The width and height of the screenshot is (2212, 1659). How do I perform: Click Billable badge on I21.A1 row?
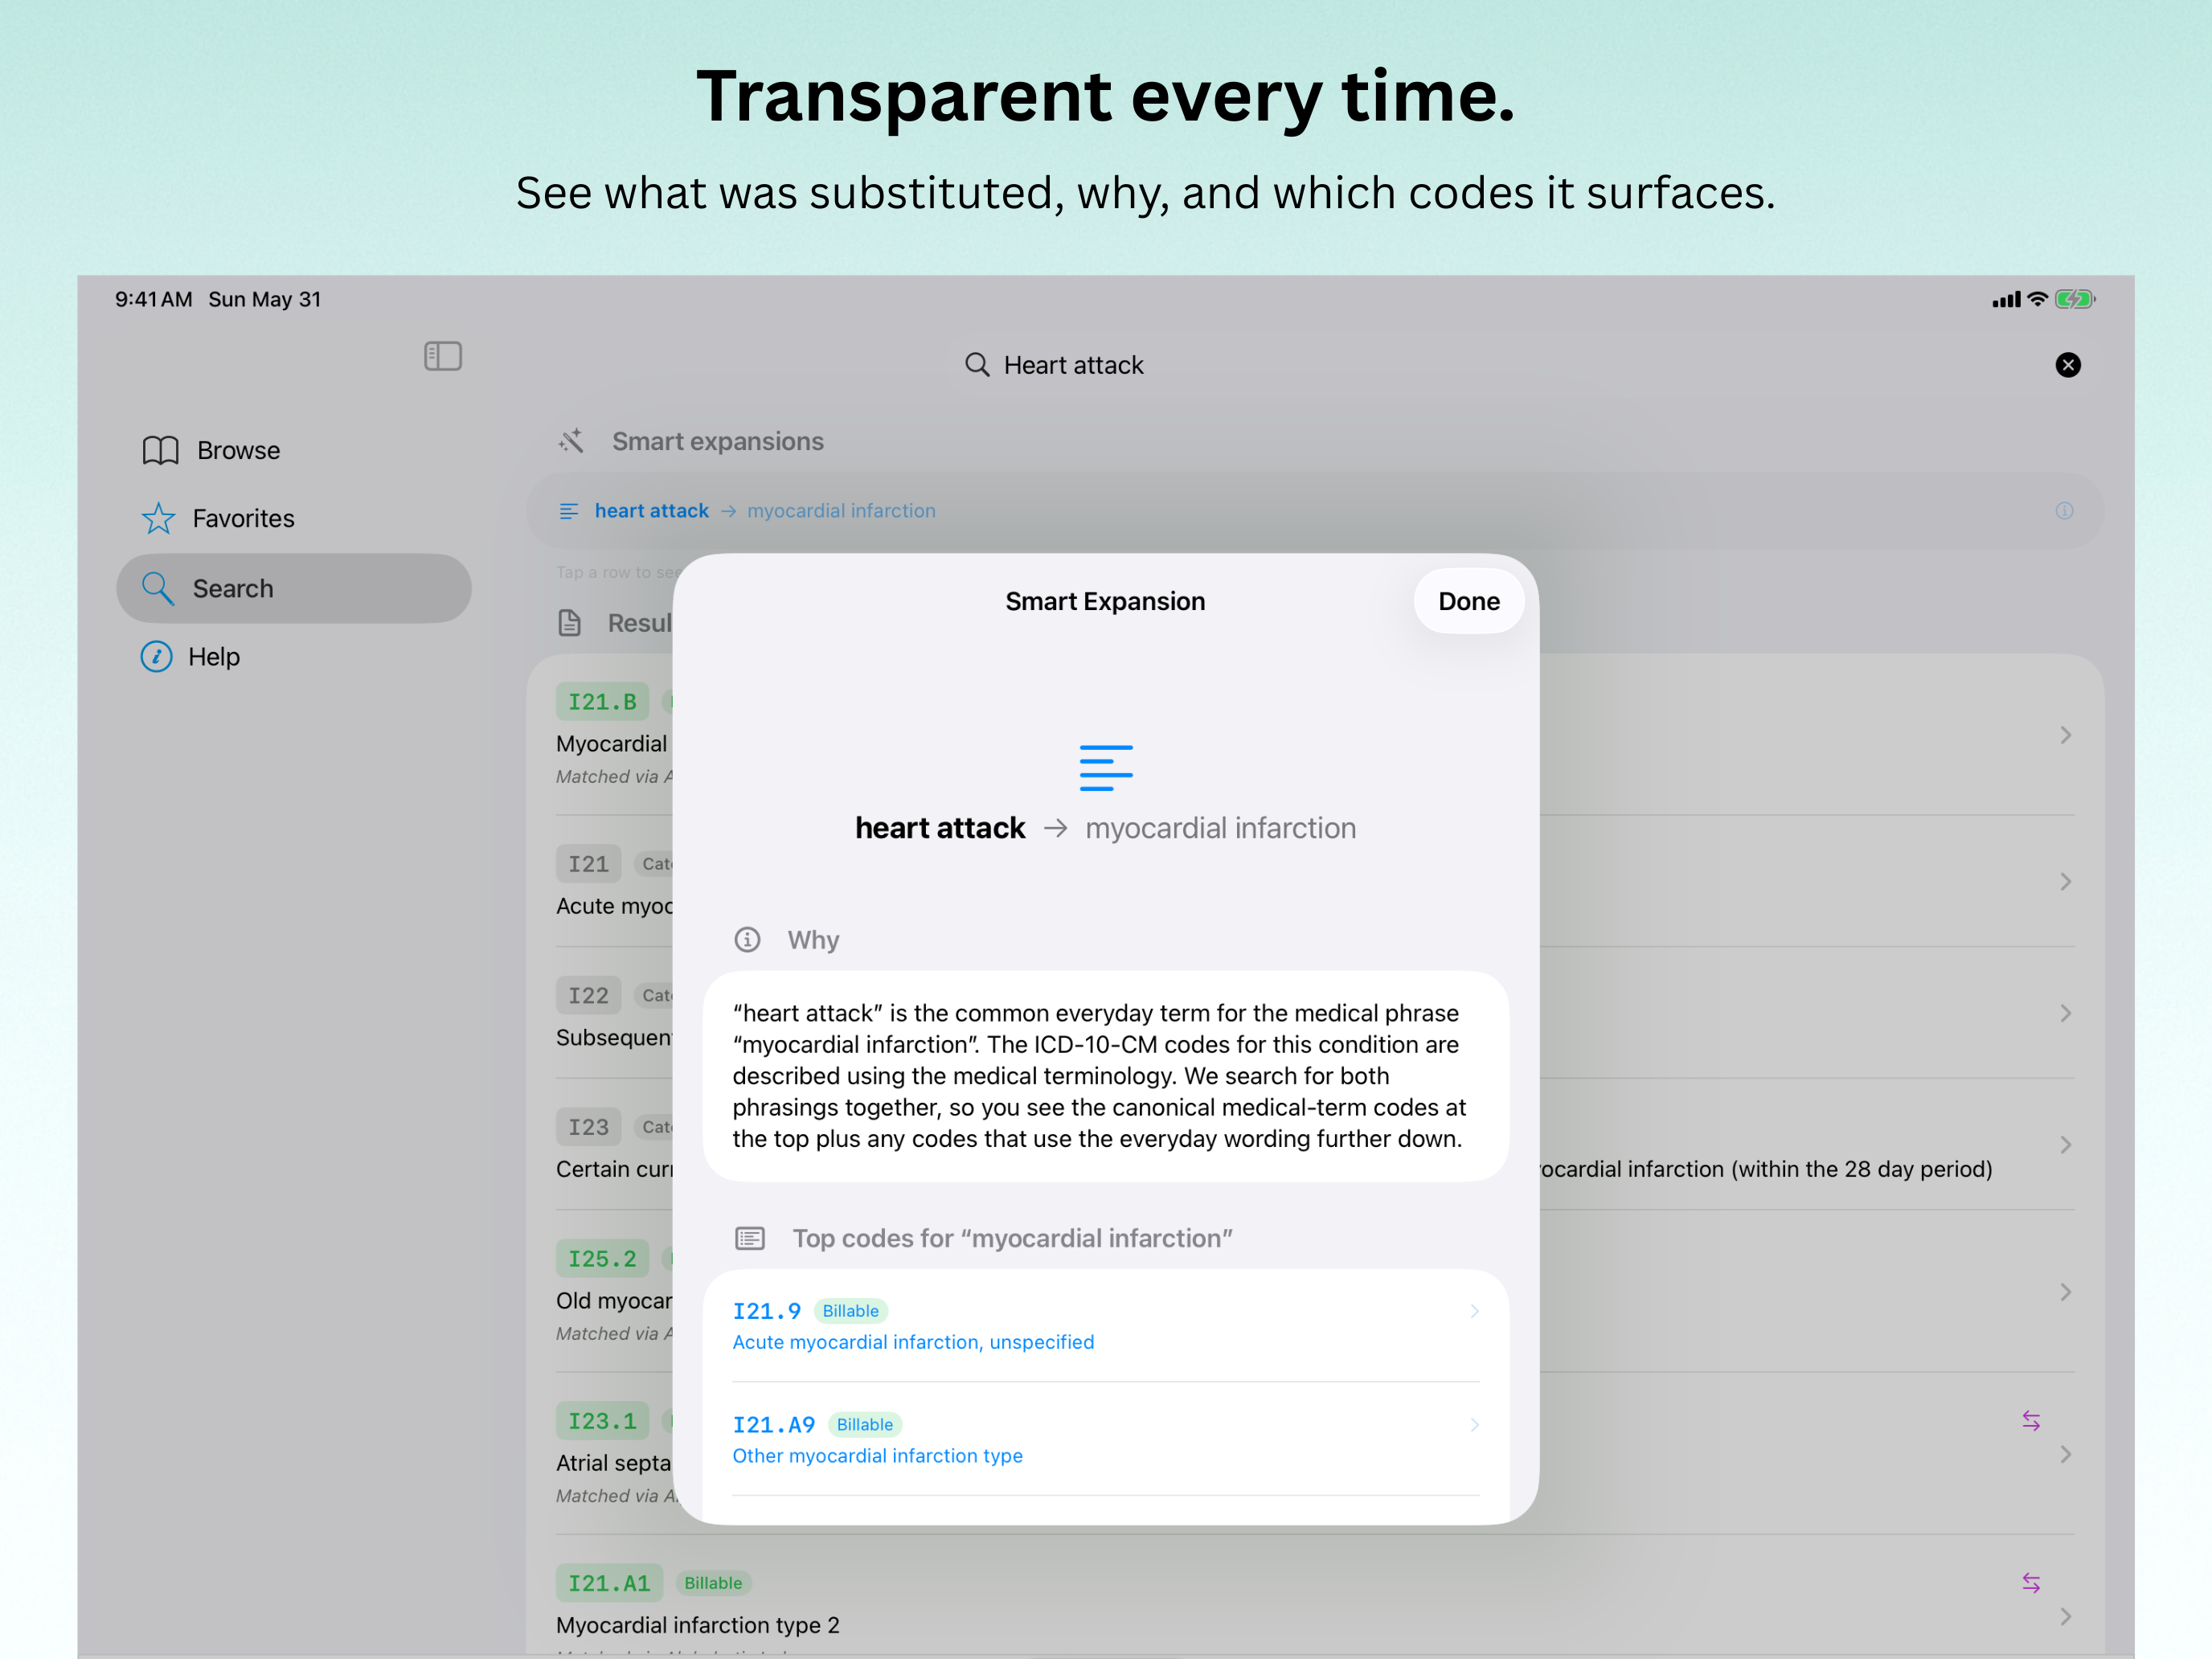[713, 1583]
